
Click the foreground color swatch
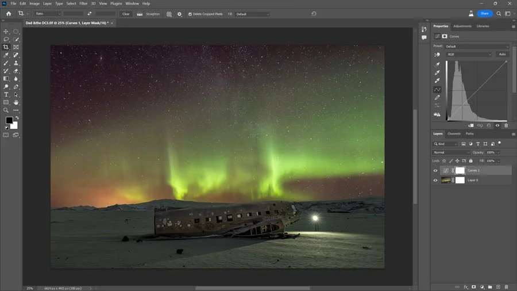click(9, 120)
